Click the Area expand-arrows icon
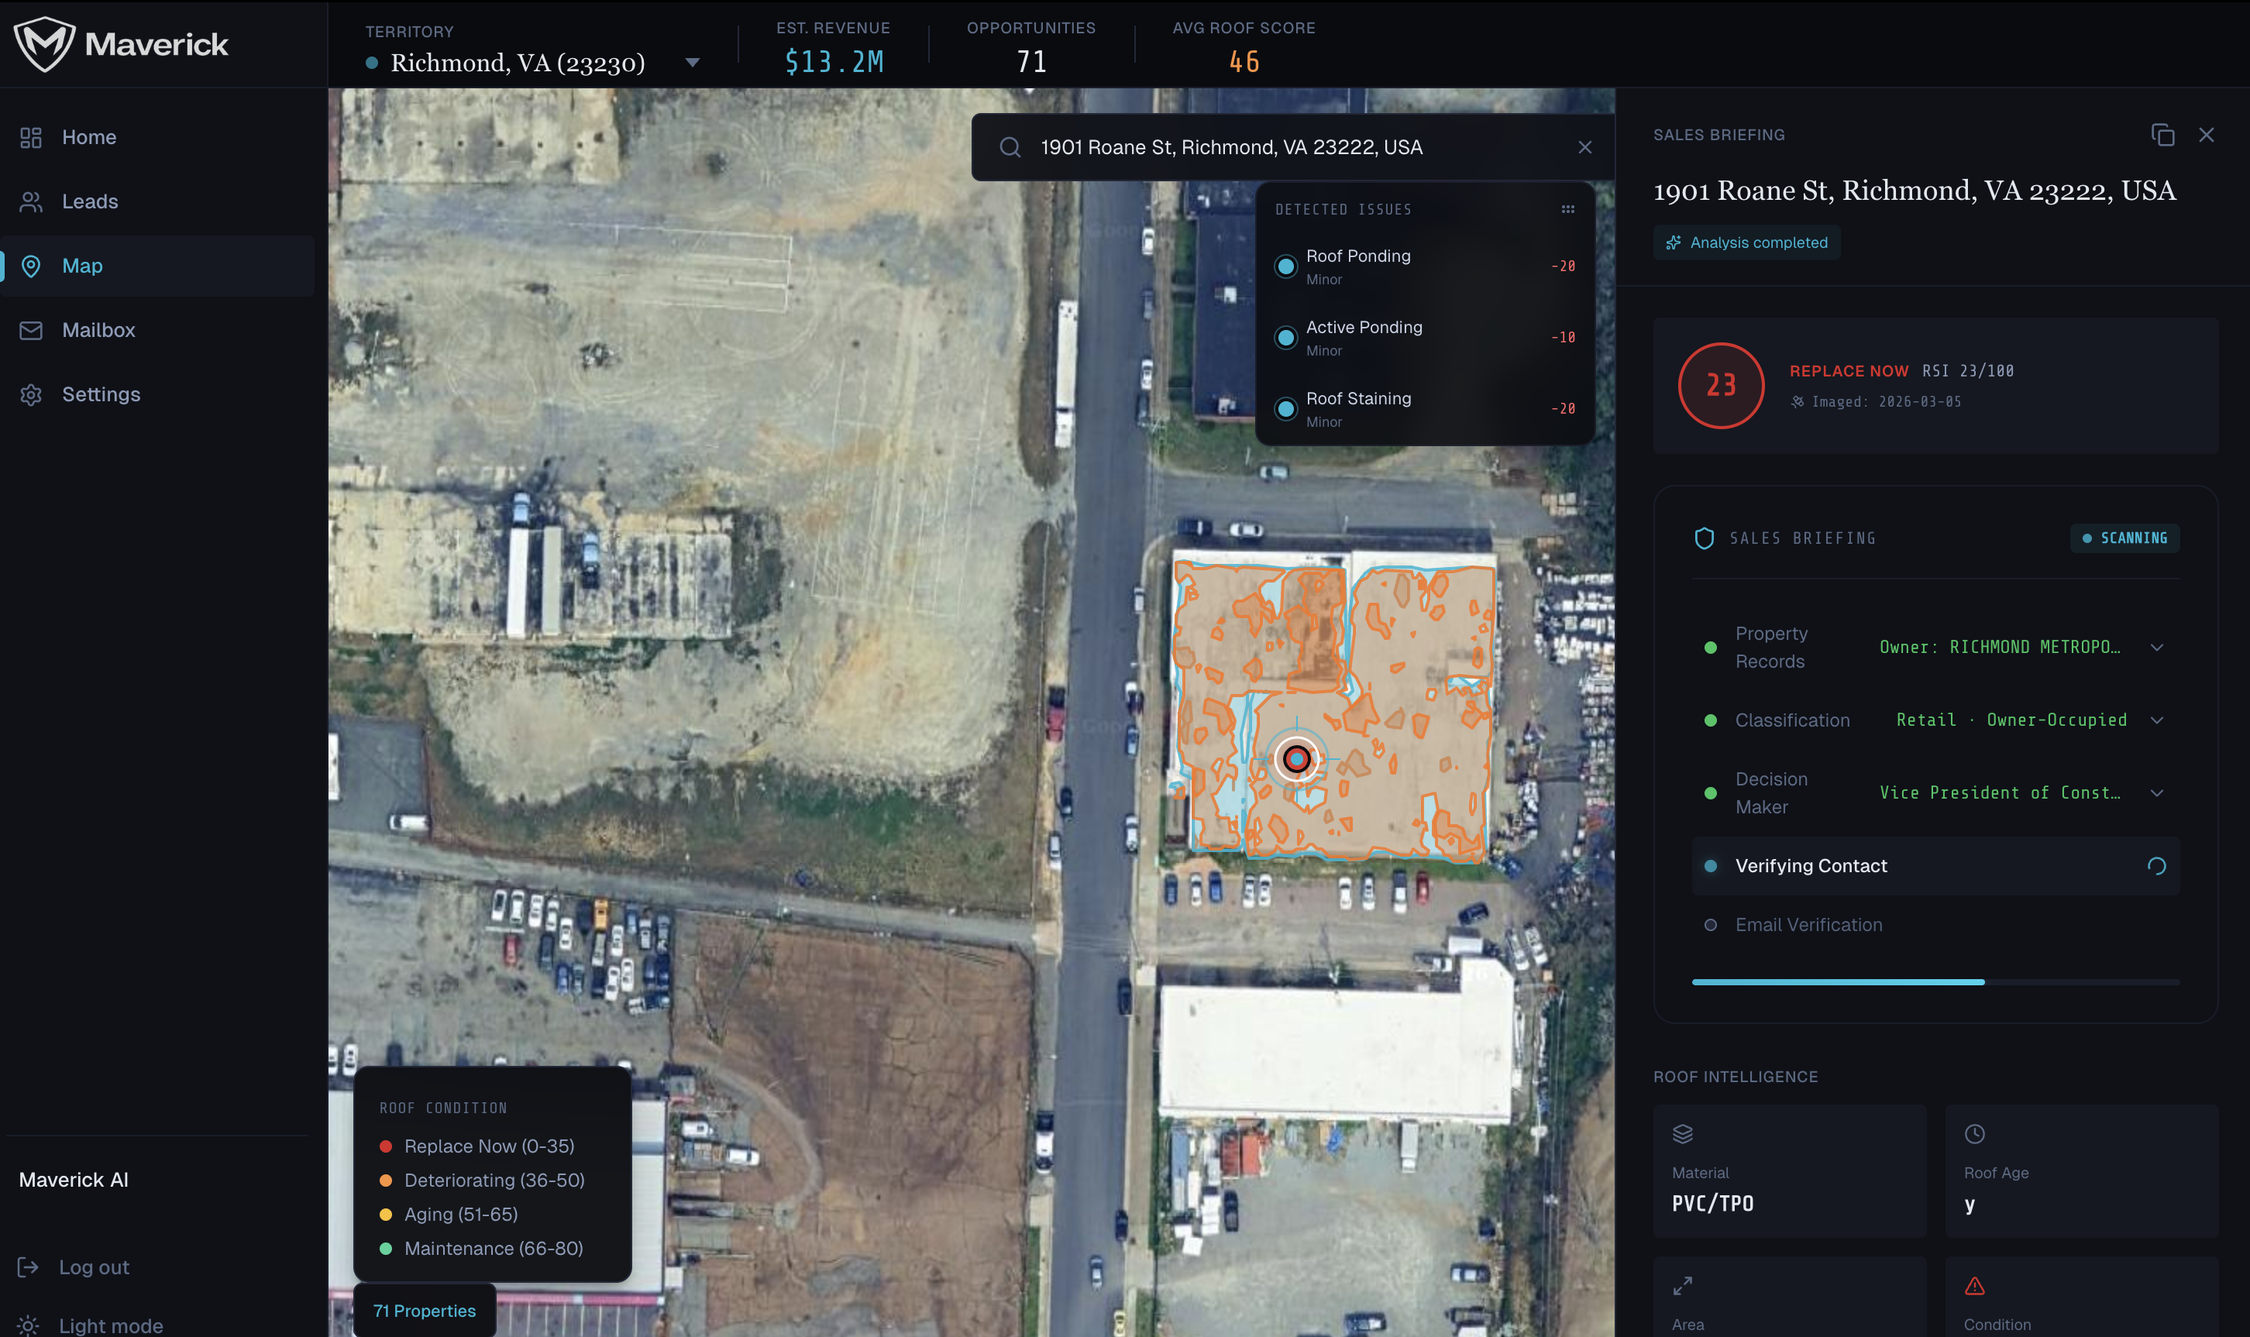This screenshot has height=1337, width=2250. click(1681, 1286)
